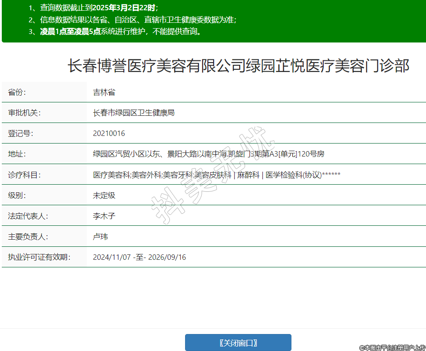Click the 登记号 row label
Screen dimensions: 426x351
pos(21,133)
